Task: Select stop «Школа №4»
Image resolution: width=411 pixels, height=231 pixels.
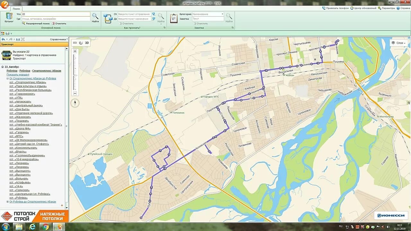Action: click(20, 128)
